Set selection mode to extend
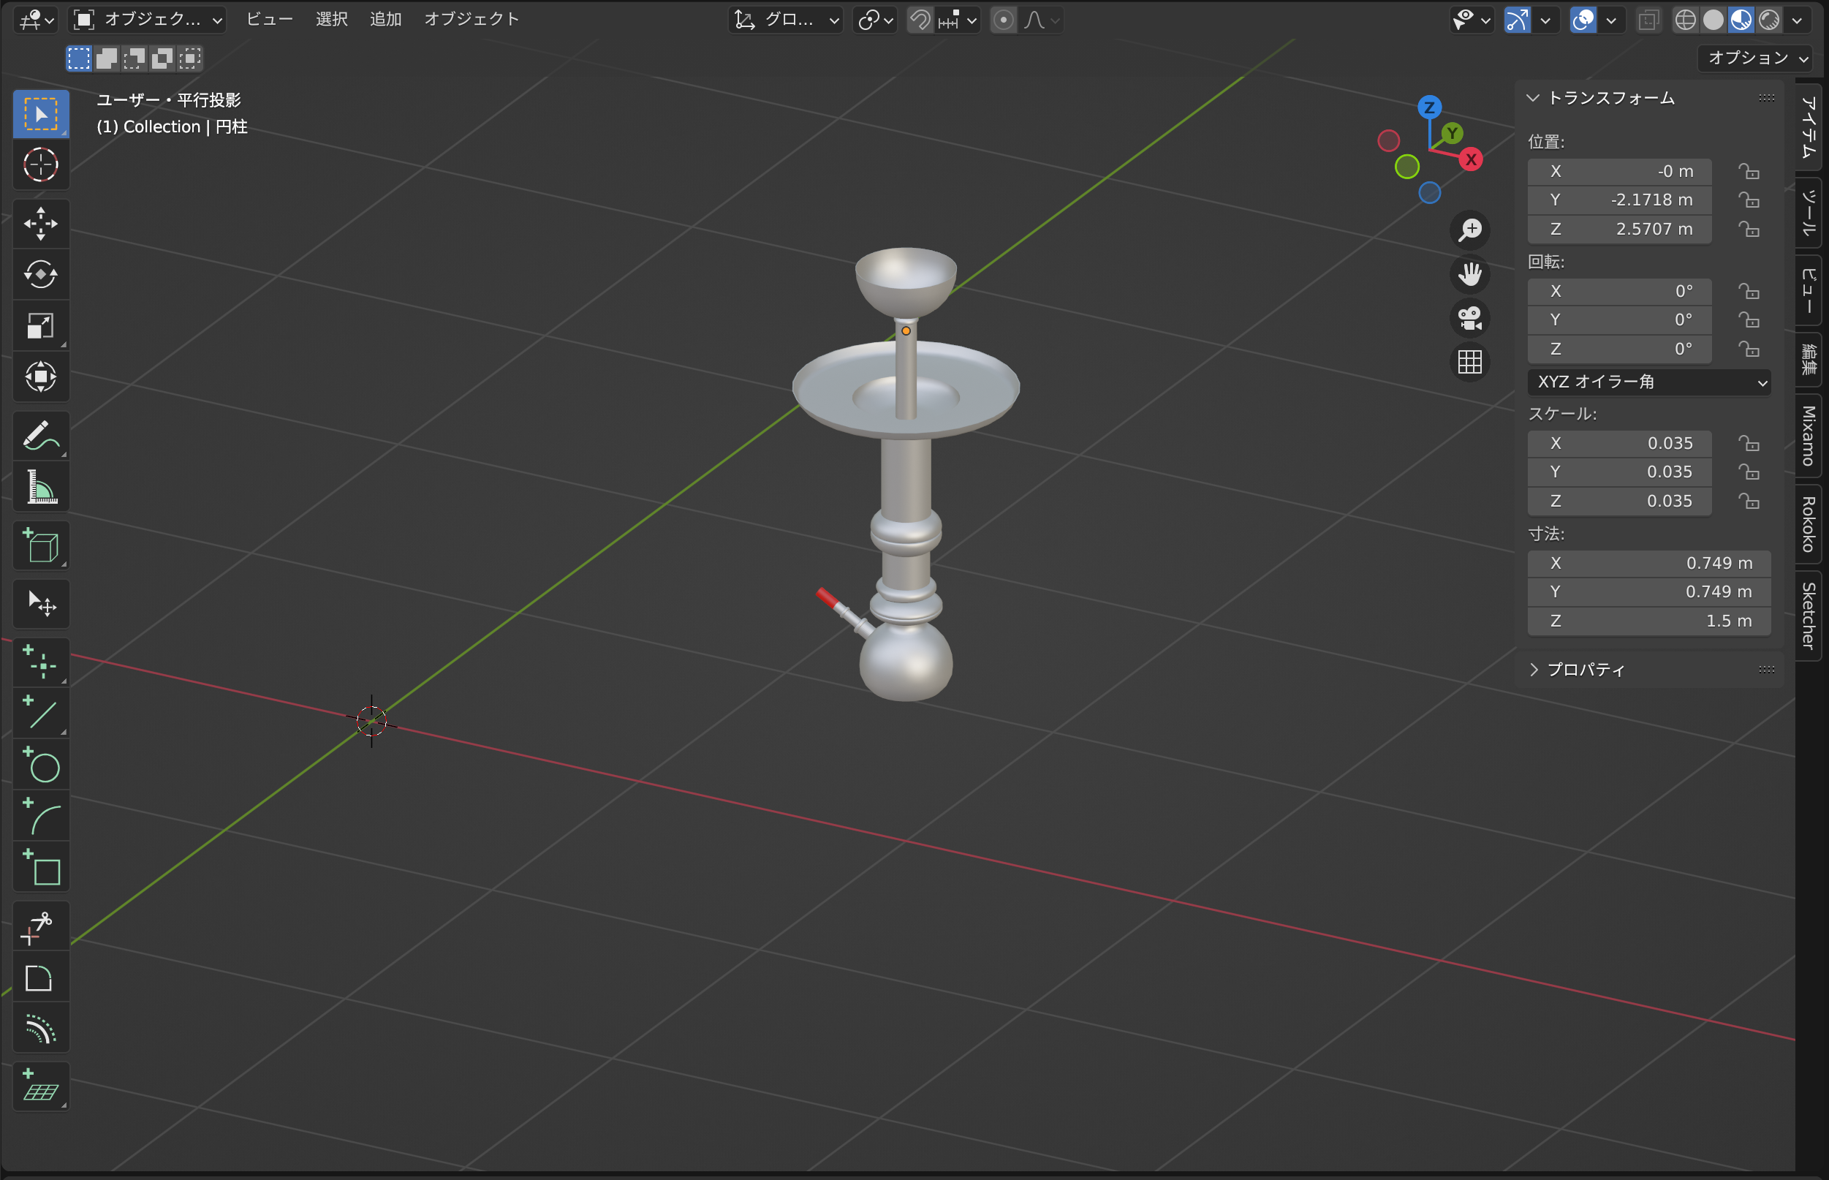The height and width of the screenshot is (1180, 1829). pos(107,58)
